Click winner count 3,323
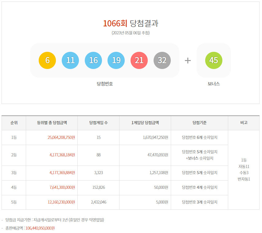 point(99,173)
